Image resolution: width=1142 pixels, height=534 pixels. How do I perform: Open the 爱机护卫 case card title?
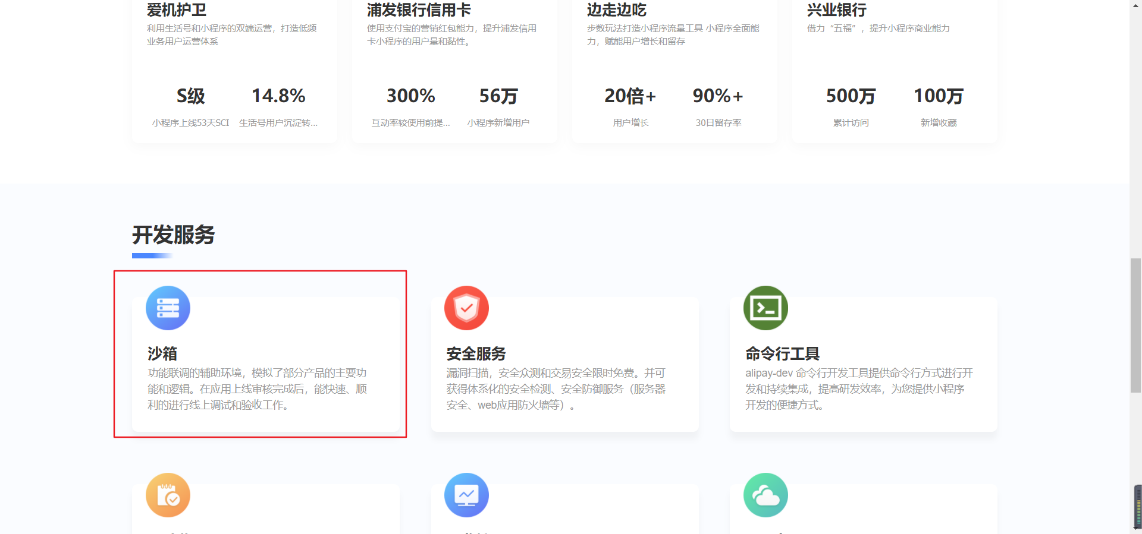[177, 10]
